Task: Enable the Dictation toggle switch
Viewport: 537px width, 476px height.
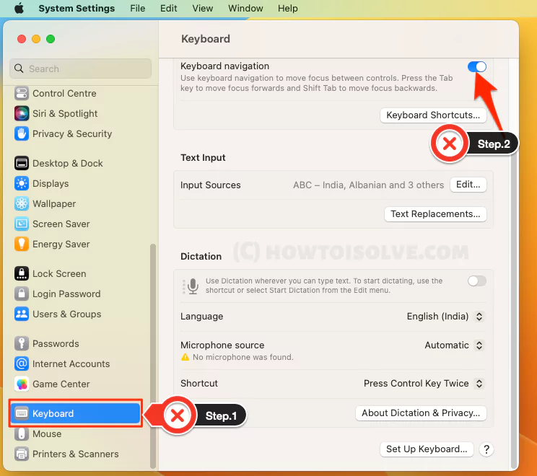Action: 476,281
